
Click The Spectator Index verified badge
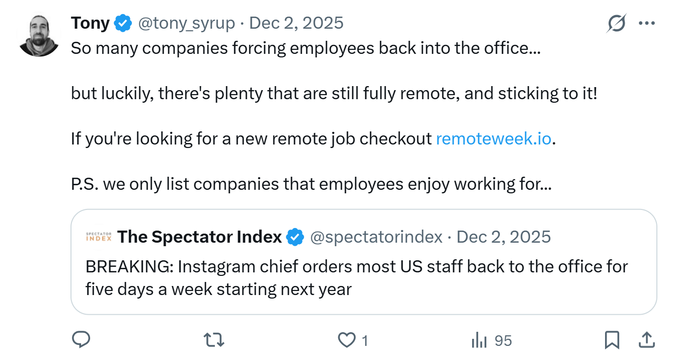[x=295, y=237]
